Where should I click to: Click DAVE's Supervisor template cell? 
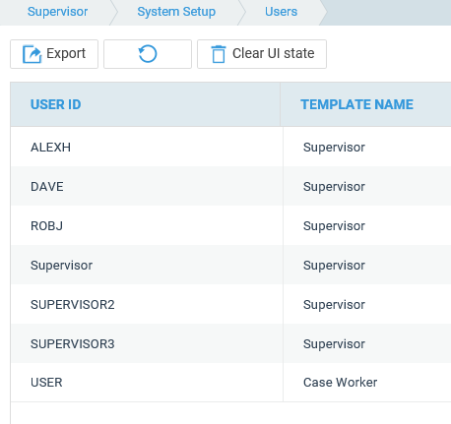coord(367,186)
